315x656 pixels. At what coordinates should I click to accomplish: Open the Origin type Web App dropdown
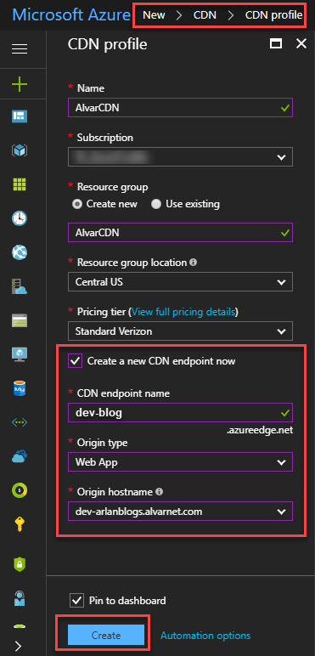[x=180, y=462]
